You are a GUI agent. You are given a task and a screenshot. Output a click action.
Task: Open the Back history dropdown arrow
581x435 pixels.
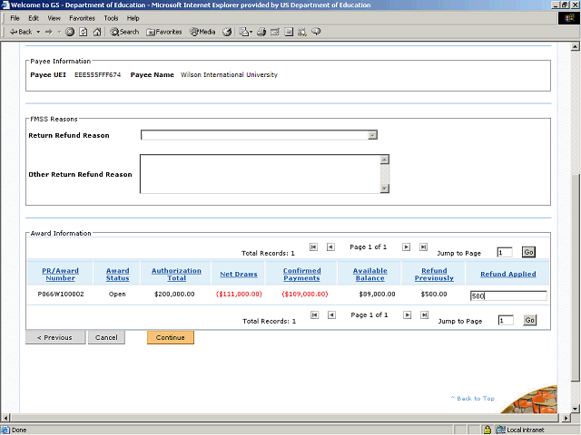[38, 33]
